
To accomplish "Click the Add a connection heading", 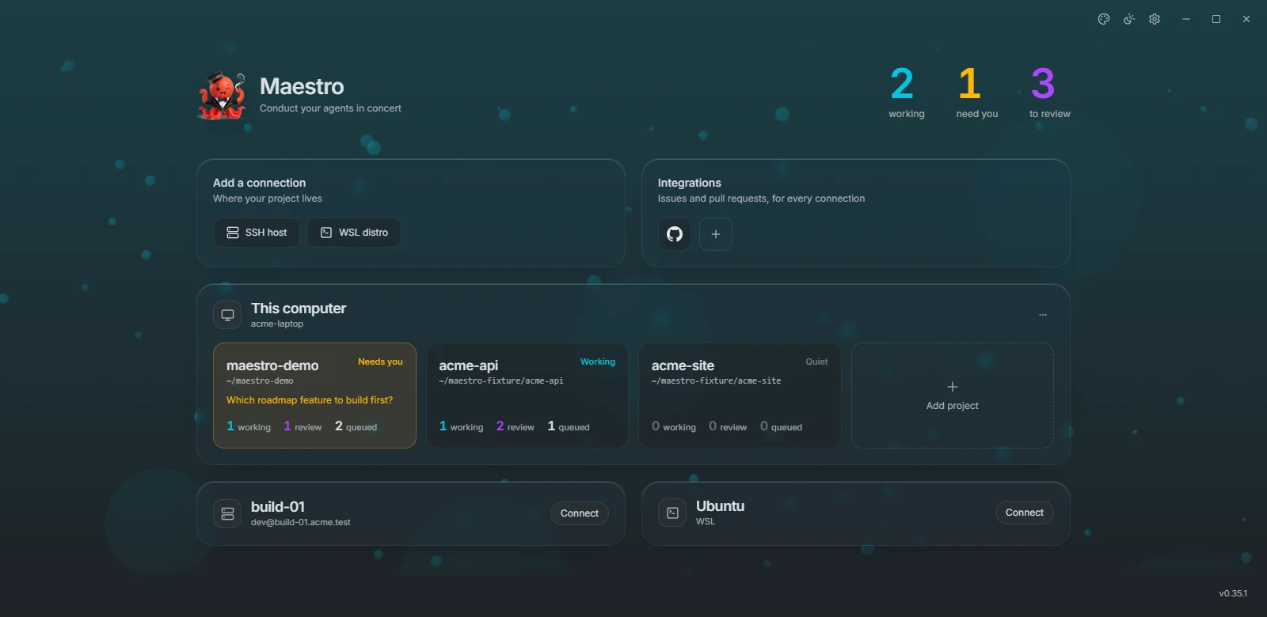I will point(259,183).
